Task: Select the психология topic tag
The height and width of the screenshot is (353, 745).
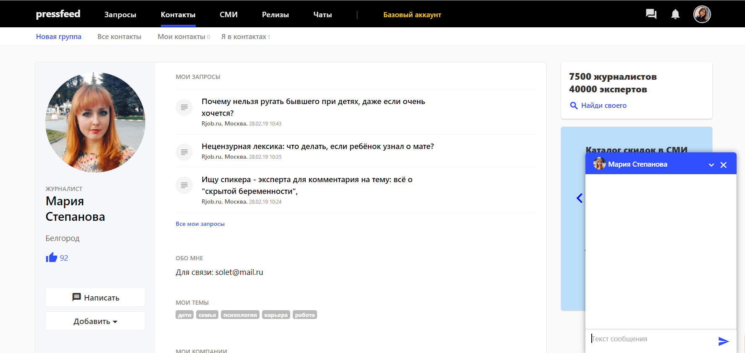Action: click(x=240, y=315)
